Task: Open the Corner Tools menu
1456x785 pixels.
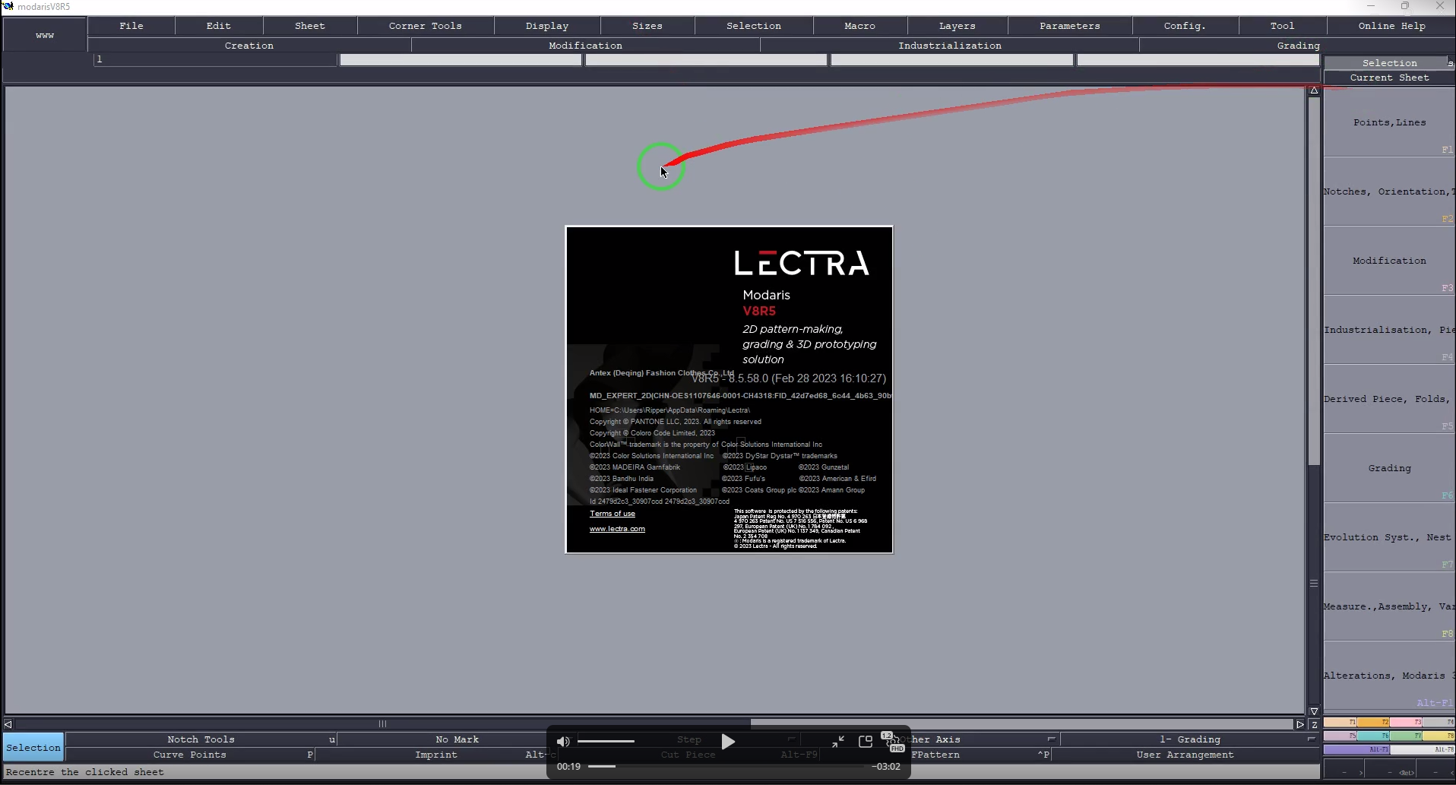Action: (x=426, y=26)
